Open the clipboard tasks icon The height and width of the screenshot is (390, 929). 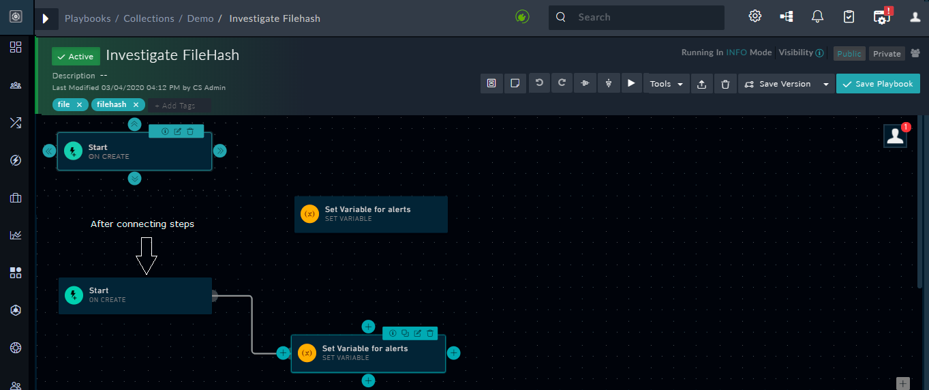pos(849,17)
